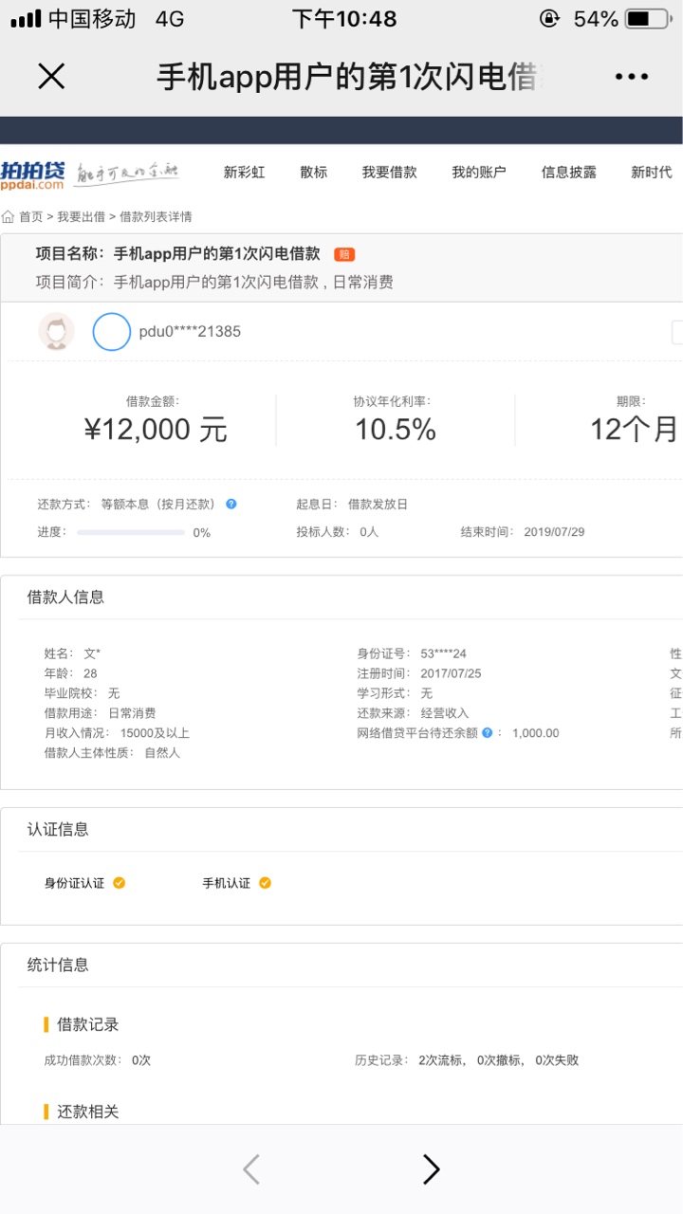Open the 散标 navigation item
Viewport: 683px width, 1214px height.
(x=313, y=172)
